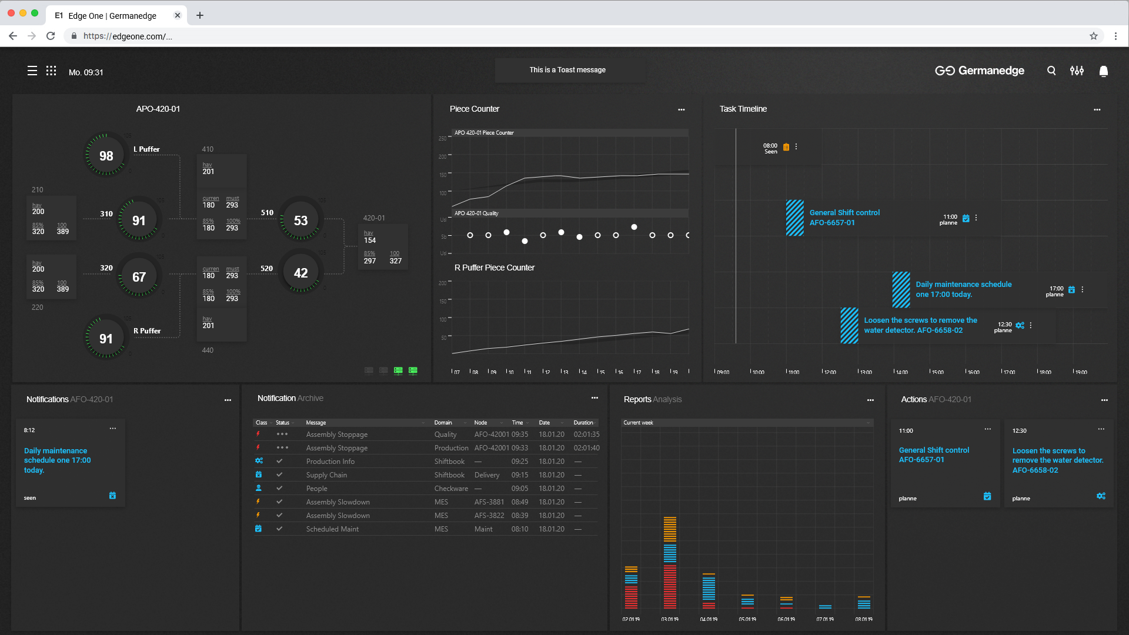Open the apps grid launcher
The image size is (1129, 635).
(51, 71)
